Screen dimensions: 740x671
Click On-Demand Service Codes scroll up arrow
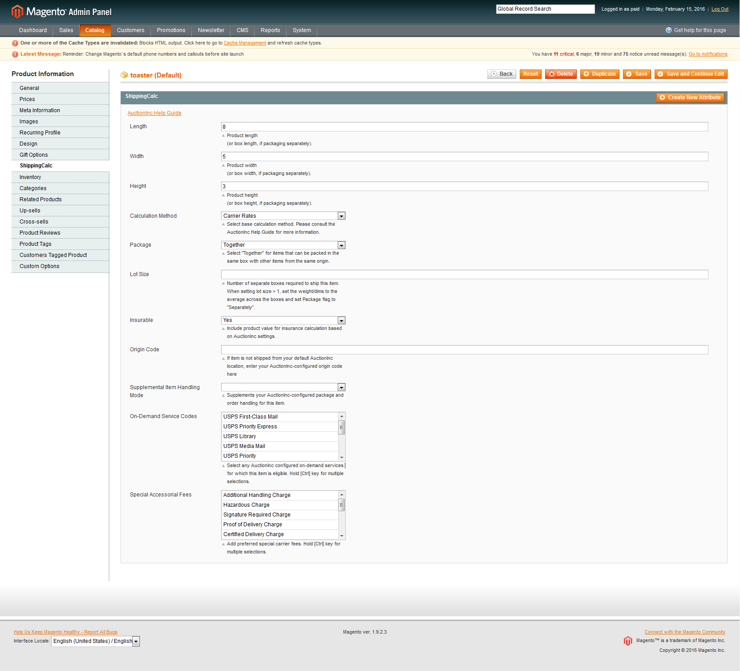342,416
